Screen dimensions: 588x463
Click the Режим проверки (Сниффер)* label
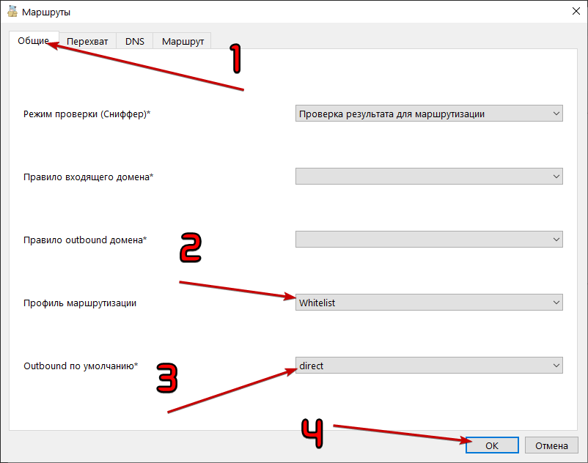87,114
